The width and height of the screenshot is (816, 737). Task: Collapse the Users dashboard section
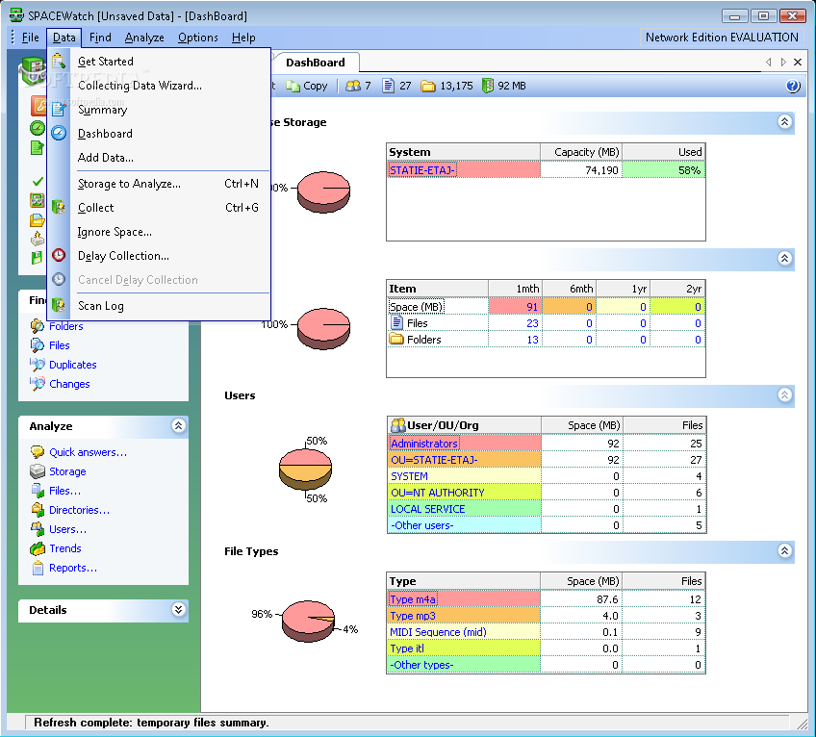pyautogui.click(x=785, y=395)
